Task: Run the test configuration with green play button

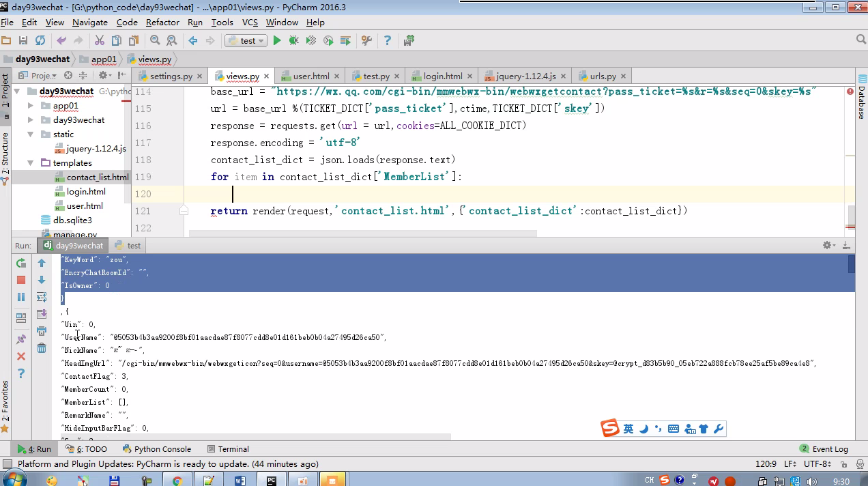Action: click(x=277, y=41)
